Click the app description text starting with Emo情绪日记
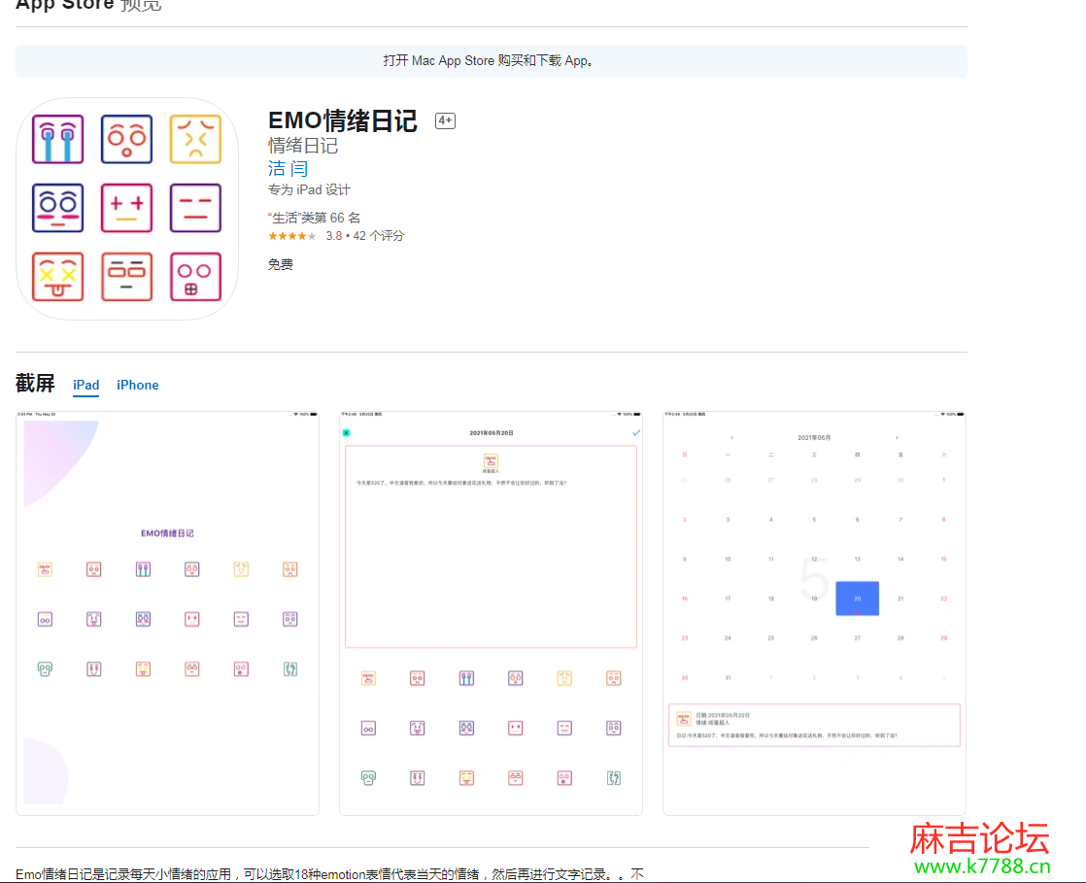 tap(329, 874)
